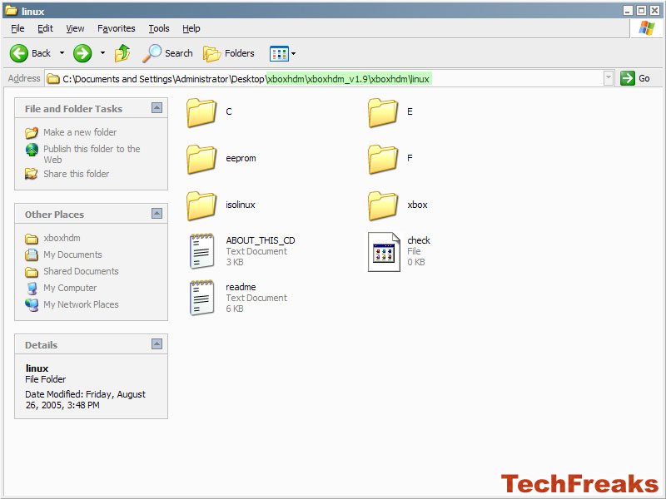666x499 pixels.
Task: Expand the Address bar dropdown
Action: click(609, 78)
